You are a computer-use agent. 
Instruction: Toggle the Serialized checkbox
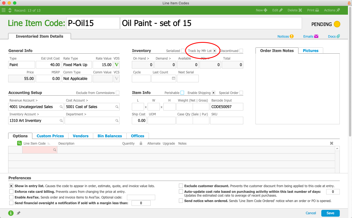(x=183, y=51)
